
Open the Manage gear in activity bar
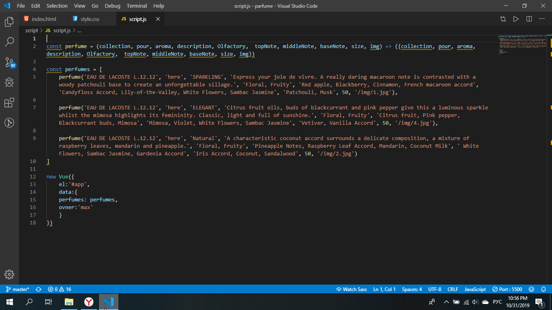tap(9, 274)
